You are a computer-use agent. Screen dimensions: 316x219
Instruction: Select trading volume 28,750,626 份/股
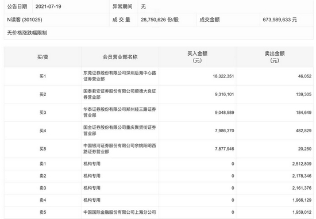[x=160, y=20]
